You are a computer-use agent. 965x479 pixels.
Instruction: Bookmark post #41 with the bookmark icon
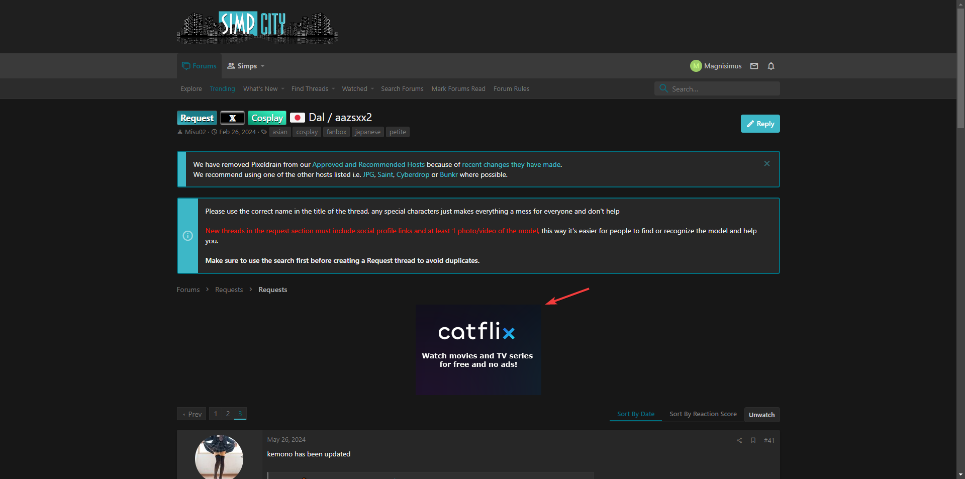pos(753,440)
